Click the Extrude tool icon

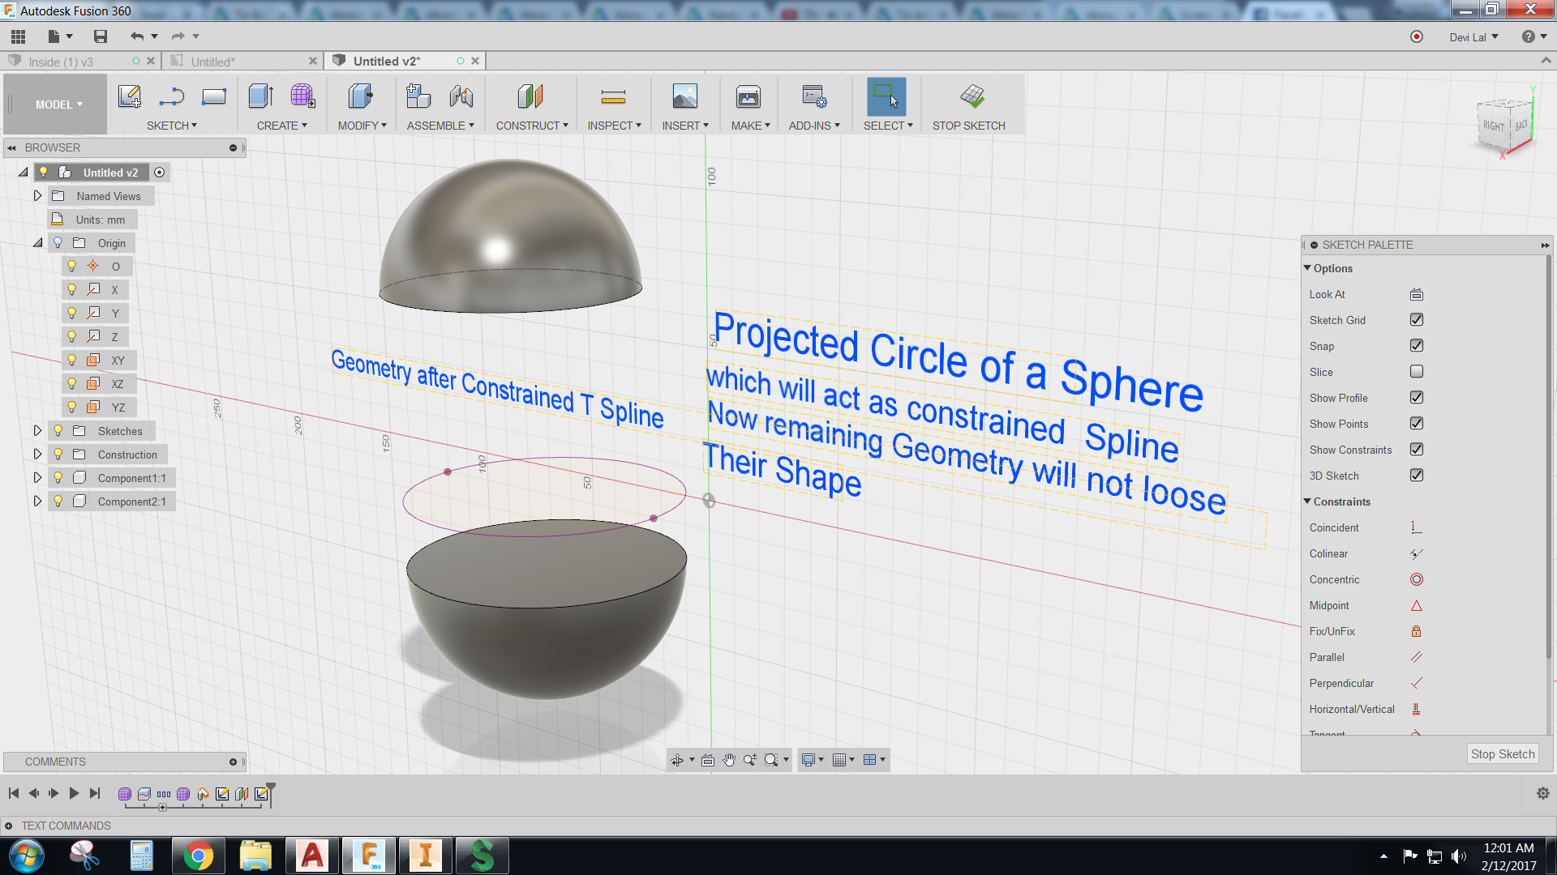tap(260, 96)
